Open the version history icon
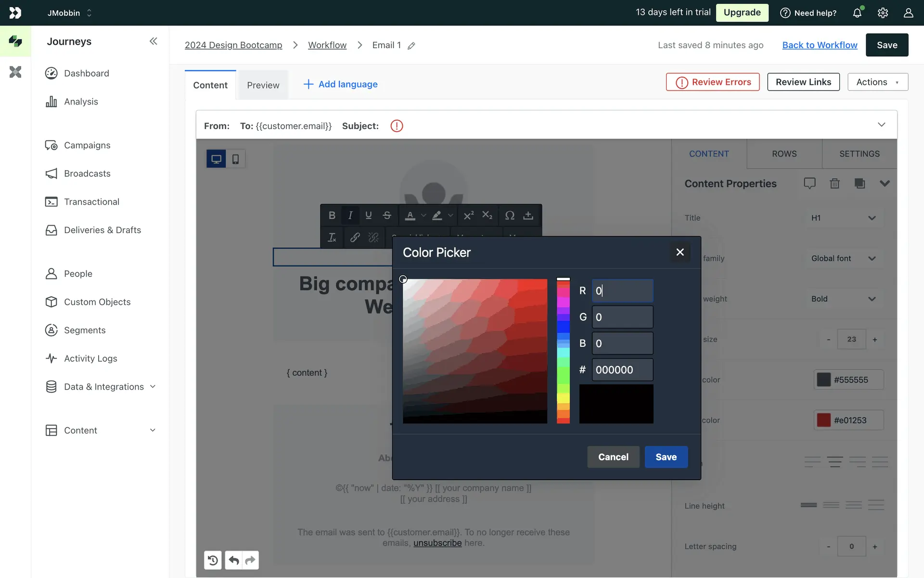The width and height of the screenshot is (924, 578). [213, 560]
